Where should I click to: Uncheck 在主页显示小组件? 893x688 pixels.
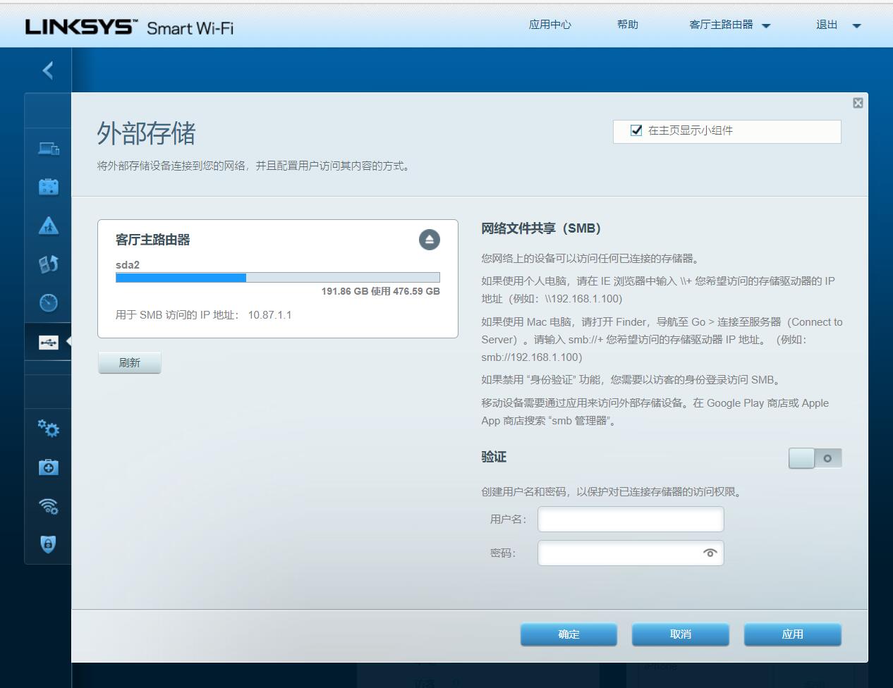(636, 131)
